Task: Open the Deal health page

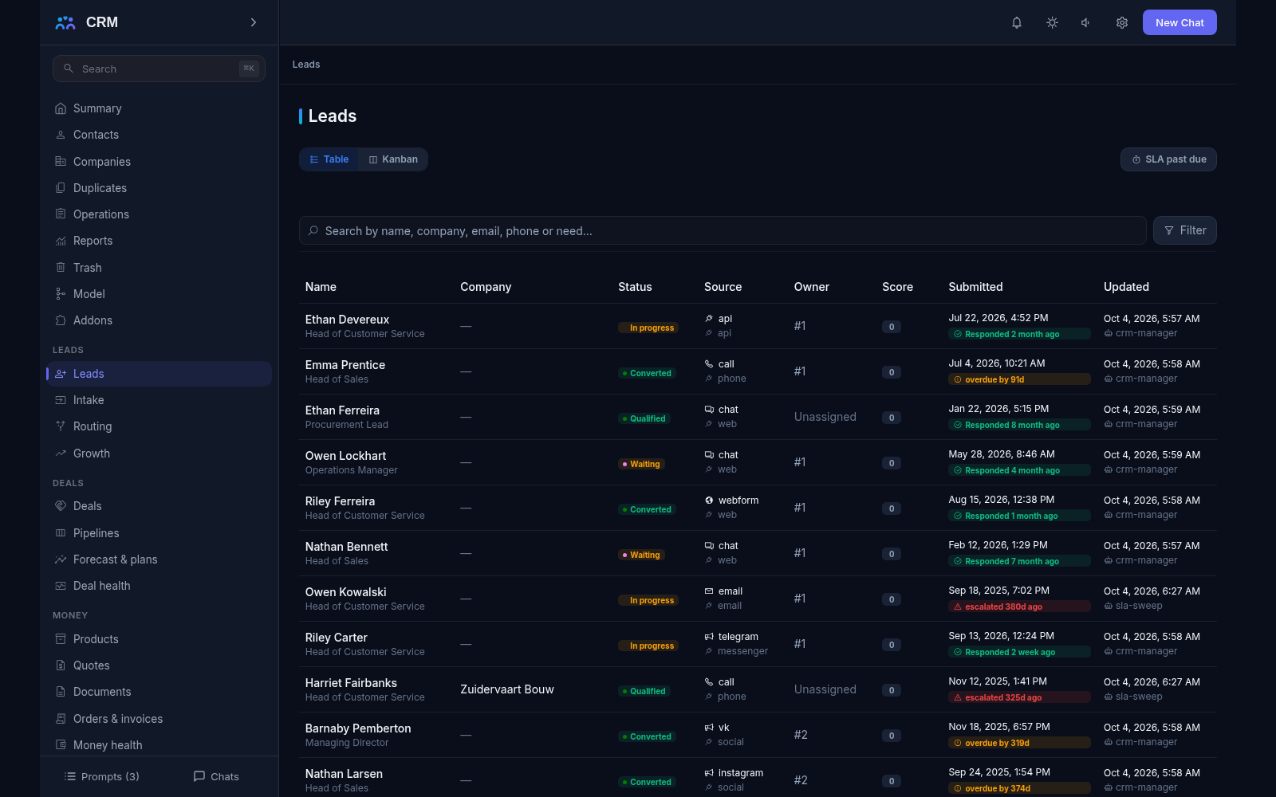Action: click(159, 586)
